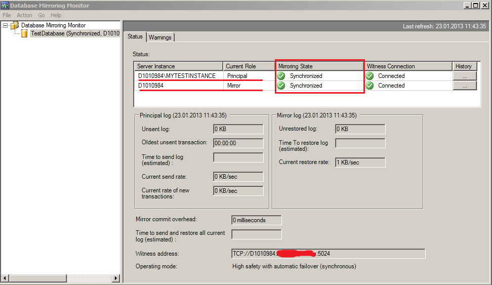Click Mirror row witness connected check icon
This screenshot has width=492, height=285.
(x=370, y=86)
